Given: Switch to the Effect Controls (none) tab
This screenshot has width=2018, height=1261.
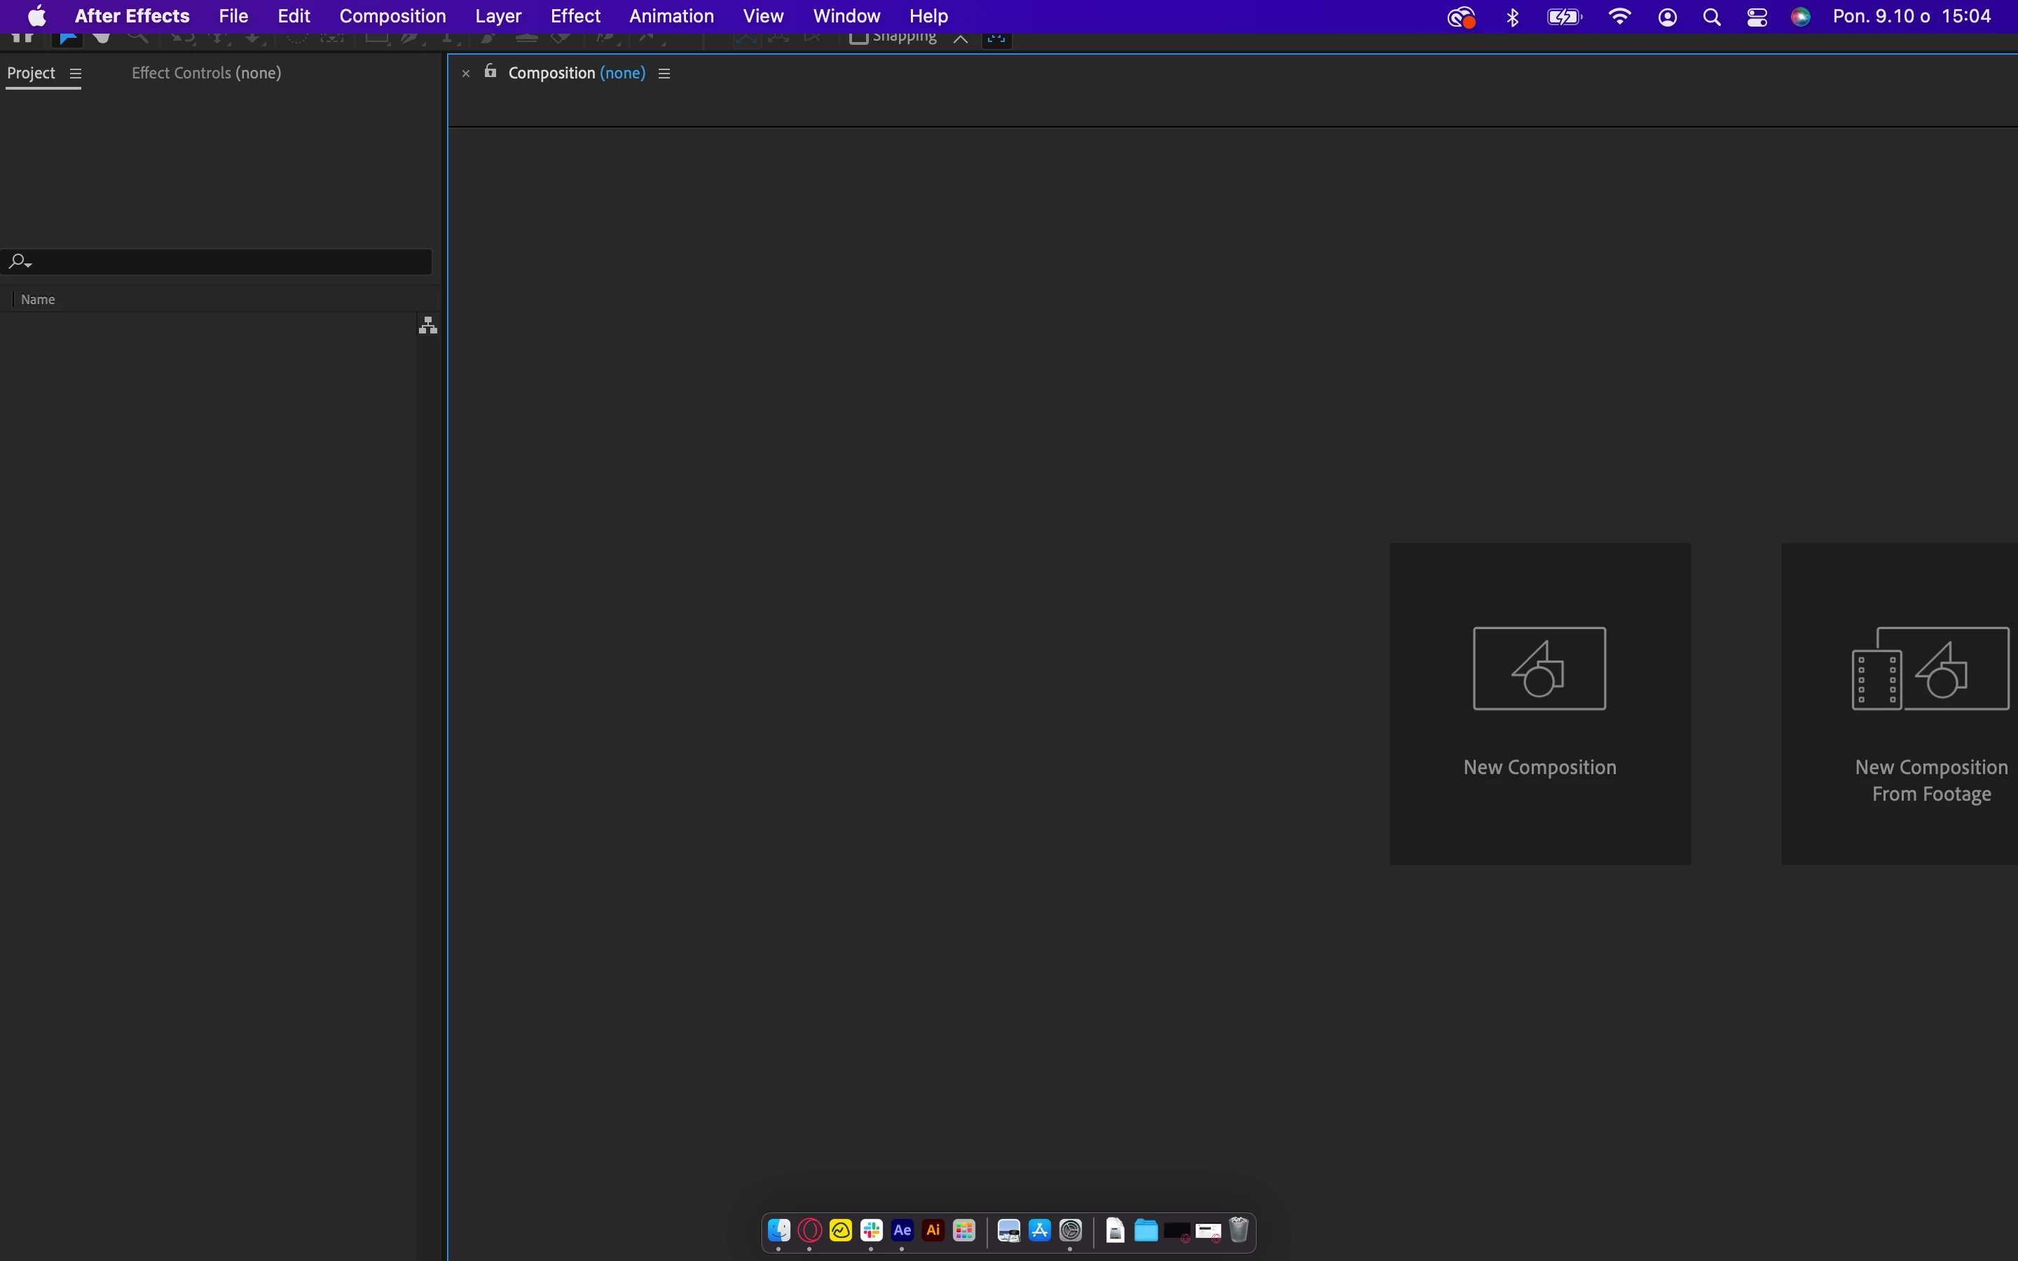Looking at the screenshot, I should coord(206,74).
